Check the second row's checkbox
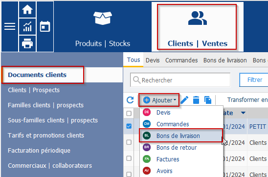 (129, 142)
